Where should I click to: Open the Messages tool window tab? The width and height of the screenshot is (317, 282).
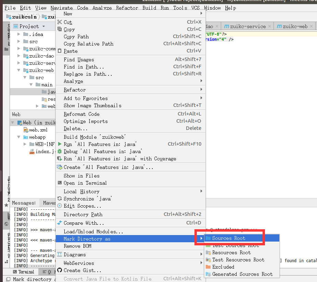tap(24, 203)
